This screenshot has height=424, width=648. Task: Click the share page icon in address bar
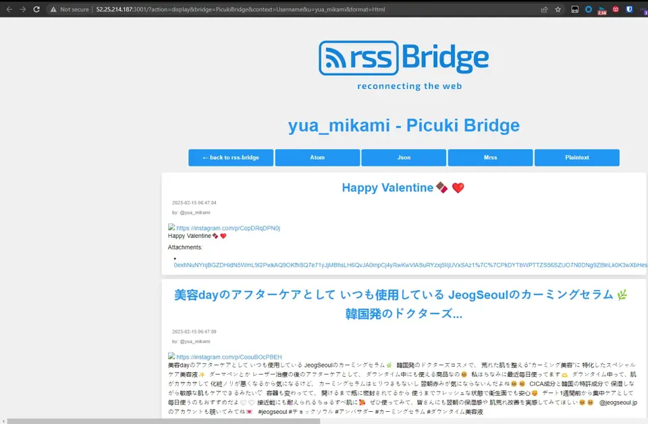point(544,9)
